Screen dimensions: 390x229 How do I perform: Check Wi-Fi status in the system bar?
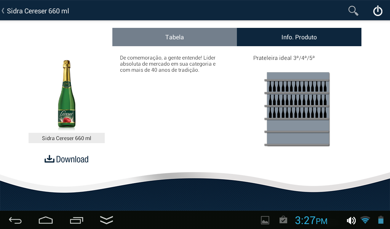pos(365,220)
